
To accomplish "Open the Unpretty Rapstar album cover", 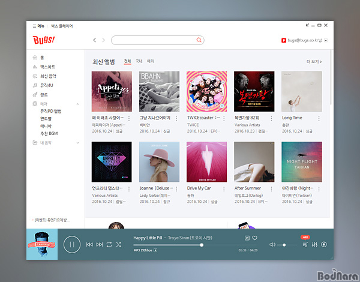I will pyautogui.click(x=112, y=162).
